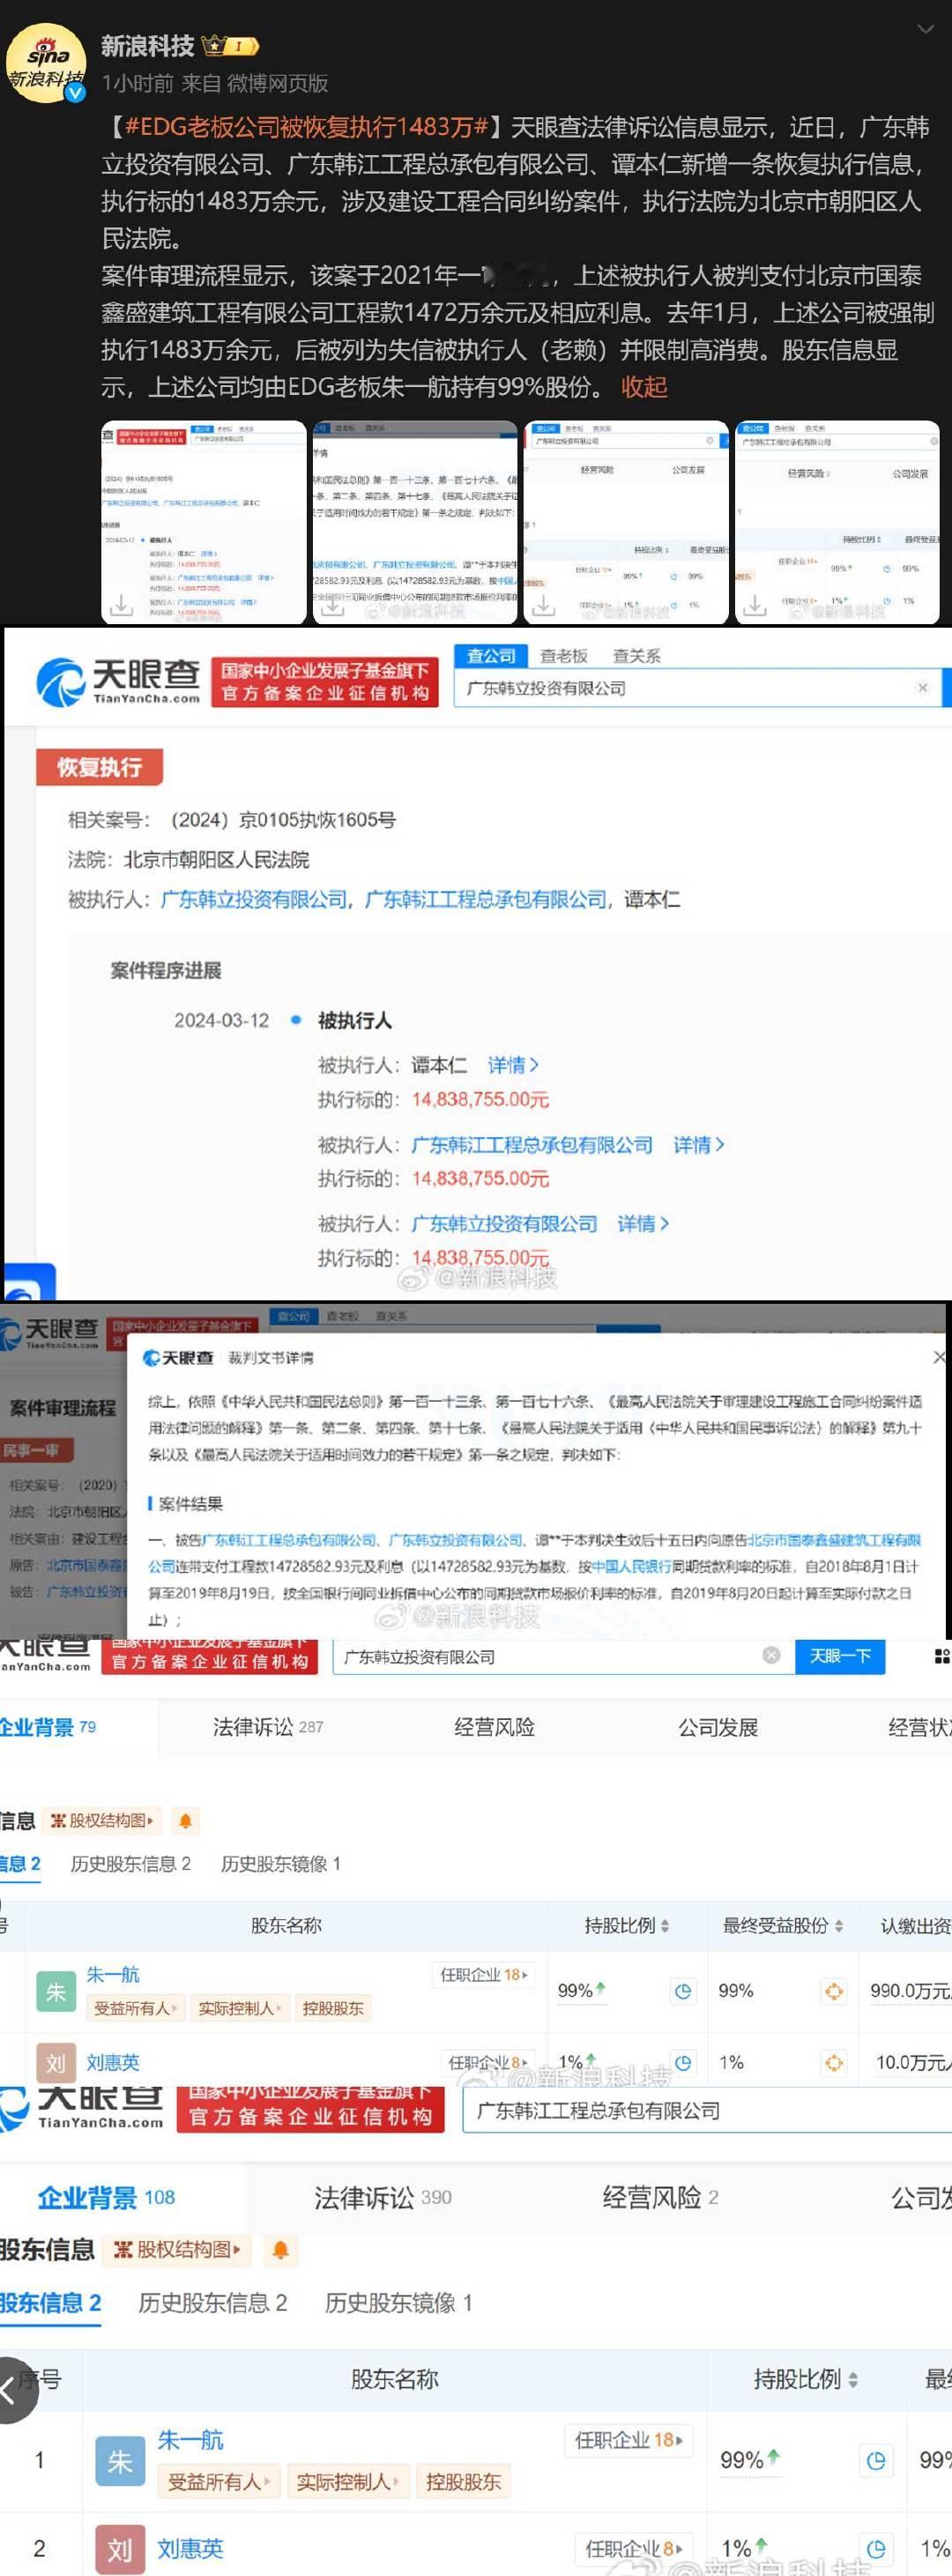The image size is (952, 2576).
Task: Download the second thumbnail image
Action: pyautogui.click(x=332, y=605)
